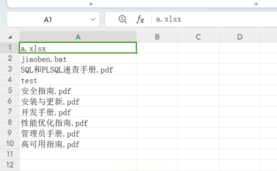277x171 pixels.
Task: Click cell containing test
Action: click(x=78, y=80)
